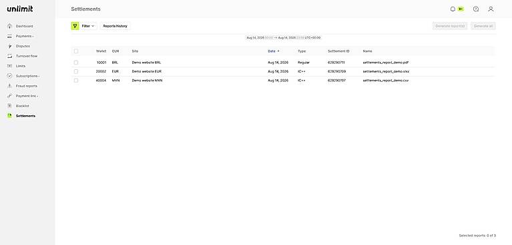
Task: Open Disputes section
Action: point(23,46)
